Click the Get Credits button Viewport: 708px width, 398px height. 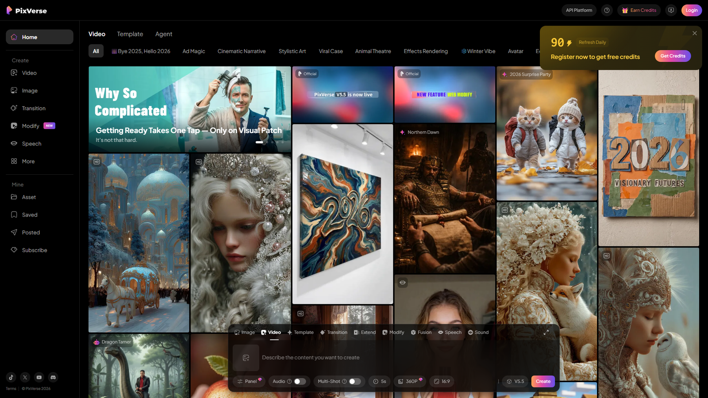[673, 56]
